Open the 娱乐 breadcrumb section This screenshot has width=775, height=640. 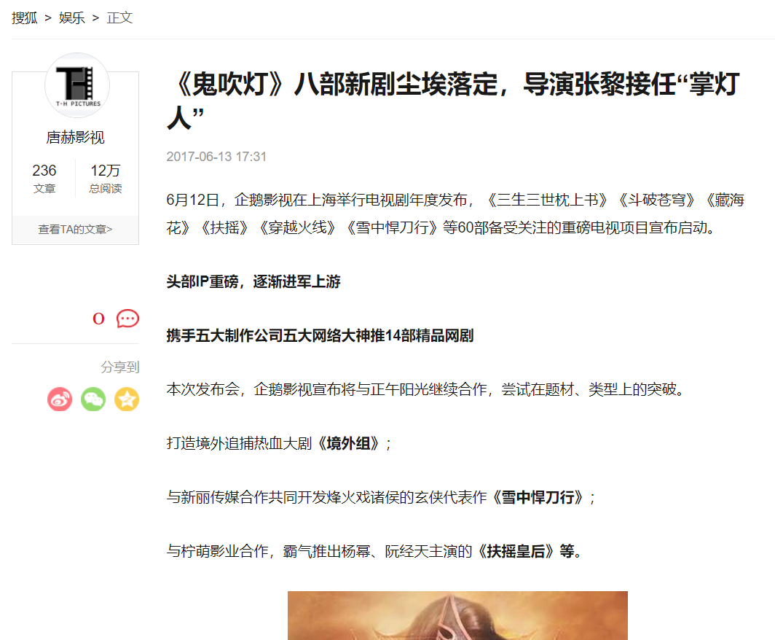[x=71, y=17]
